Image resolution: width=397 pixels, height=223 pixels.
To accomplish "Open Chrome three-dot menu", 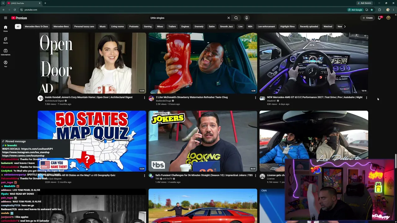I will coord(393,10).
